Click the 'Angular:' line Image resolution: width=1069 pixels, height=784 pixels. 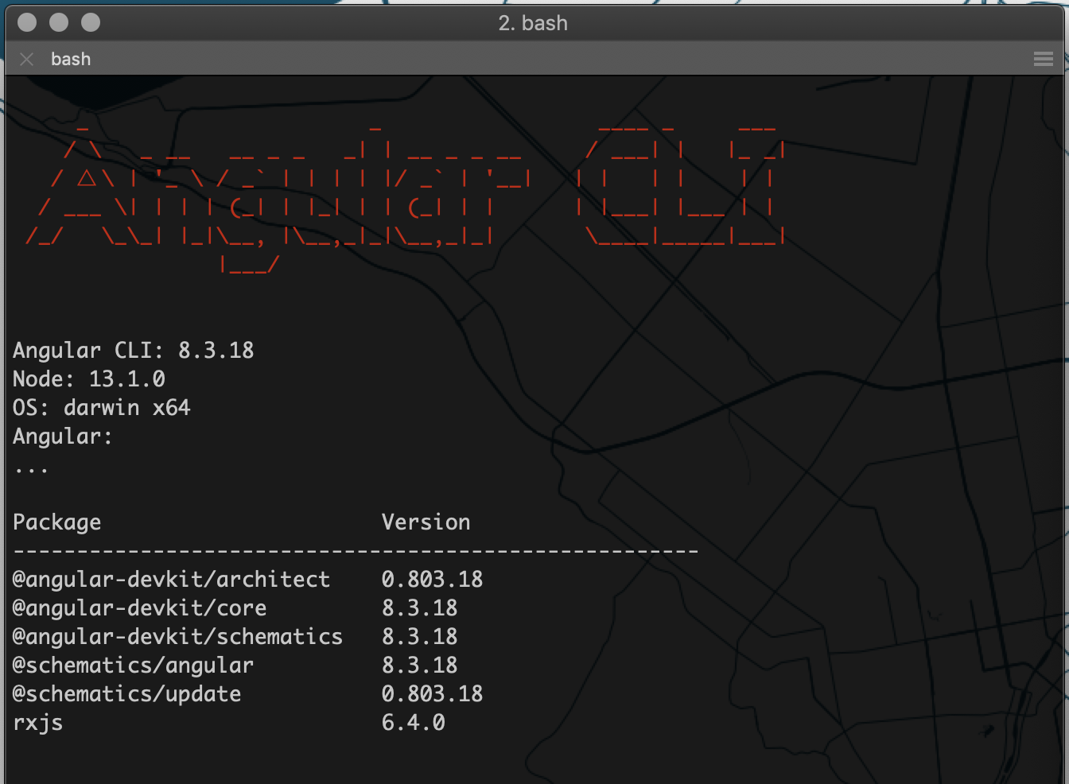(x=63, y=437)
